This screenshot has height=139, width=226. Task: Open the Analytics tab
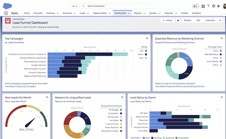pos(196,13)
